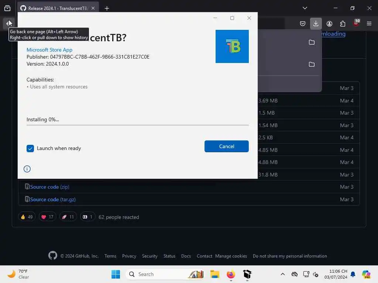Screen dimensions: 378x283
Task: Click the info icon in installer dialog
Action: pyautogui.click(x=27, y=169)
